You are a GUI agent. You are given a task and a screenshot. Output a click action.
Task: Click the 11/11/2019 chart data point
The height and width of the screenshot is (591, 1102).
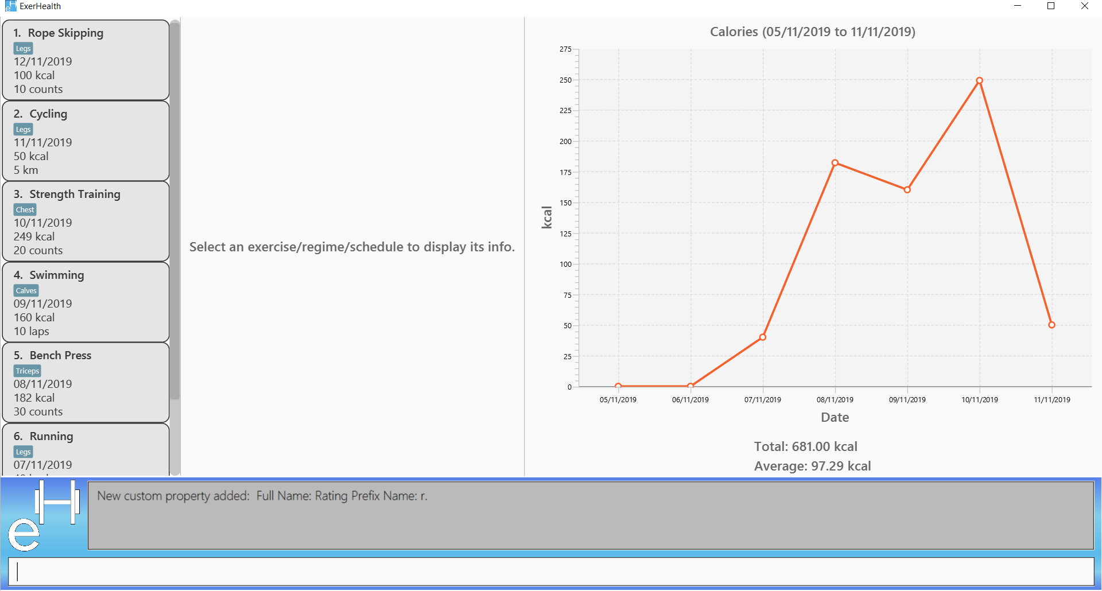(1051, 325)
